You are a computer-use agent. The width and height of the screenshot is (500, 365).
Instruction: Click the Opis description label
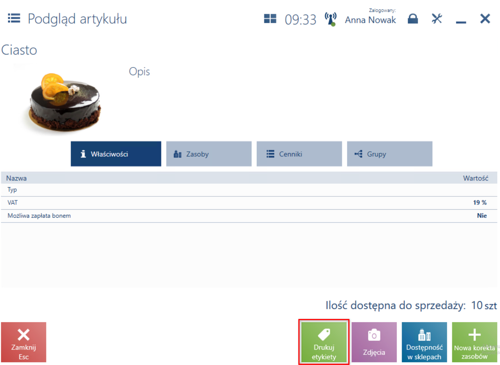[139, 72]
